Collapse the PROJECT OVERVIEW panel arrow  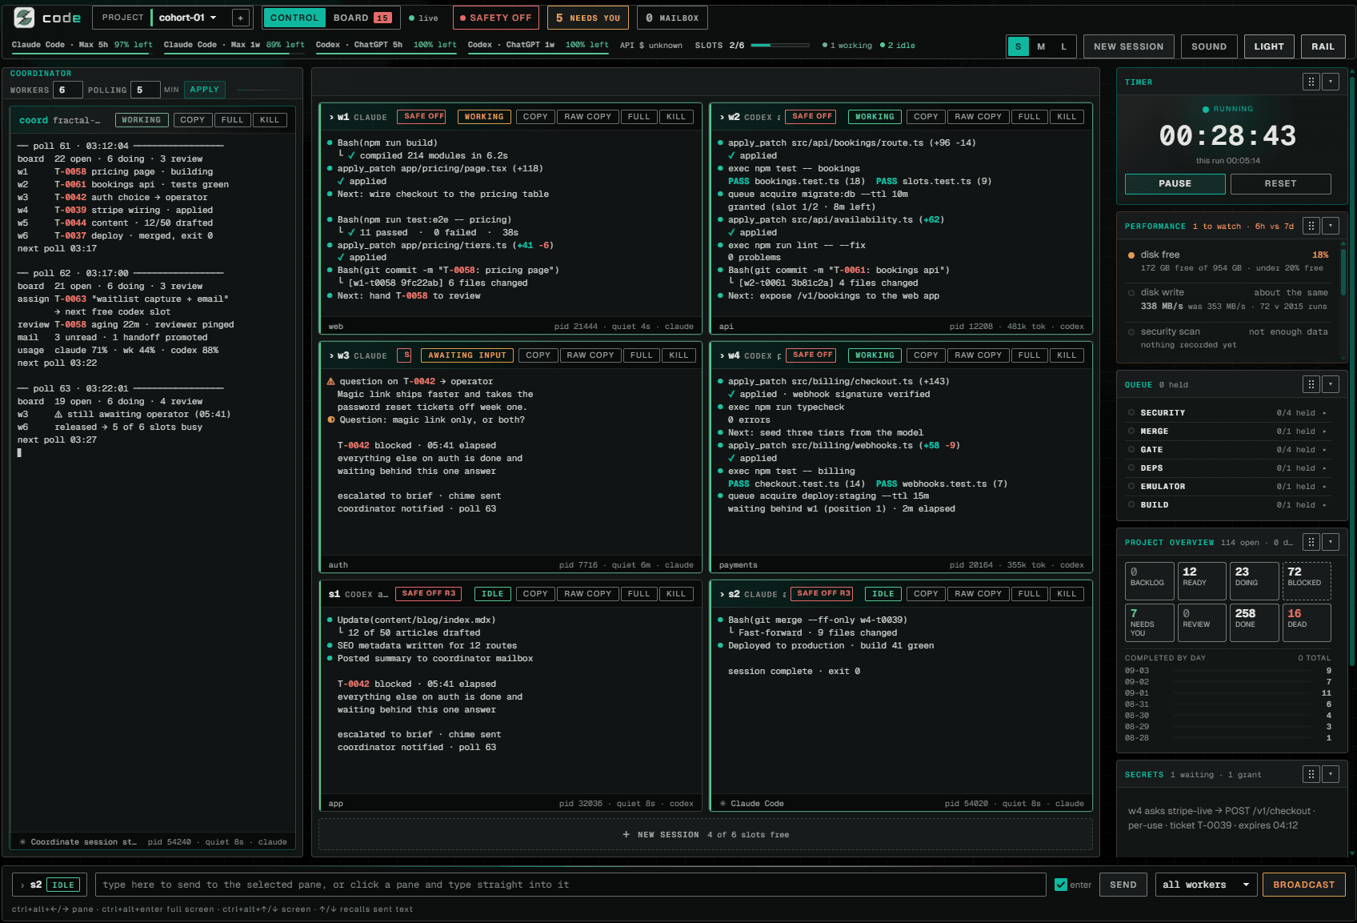1331,542
